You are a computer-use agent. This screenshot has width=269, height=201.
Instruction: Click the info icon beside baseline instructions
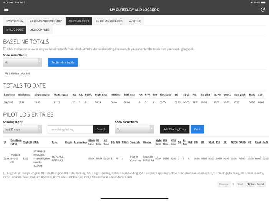click(5, 49)
